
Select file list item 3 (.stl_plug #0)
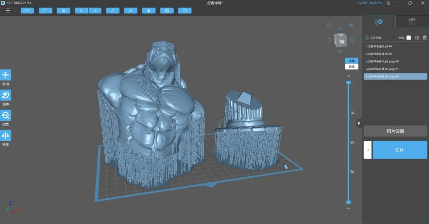[x=395, y=61]
